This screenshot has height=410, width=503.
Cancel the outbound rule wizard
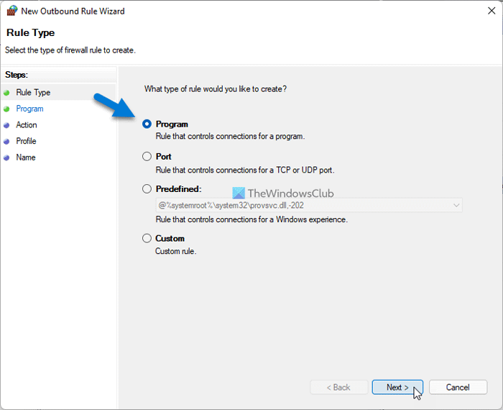tap(458, 387)
